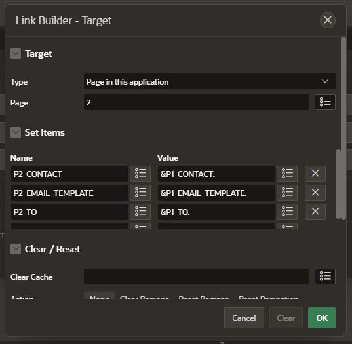Click the Name column header
Image resolution: width=352 pixels, height=344 pixels.
click(x=22, y=158)
